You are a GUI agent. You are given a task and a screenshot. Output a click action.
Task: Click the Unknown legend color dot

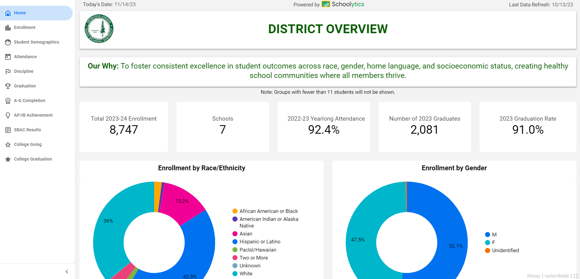click(x=235, y=266)
